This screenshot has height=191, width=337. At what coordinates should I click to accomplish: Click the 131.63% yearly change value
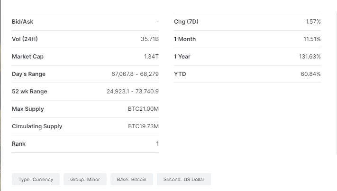[x=310, y=57]
